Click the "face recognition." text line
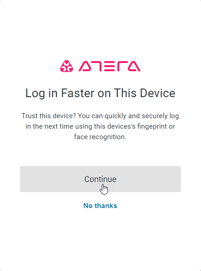The height and width of the screenshot is (271, 201). pos(100,137)
